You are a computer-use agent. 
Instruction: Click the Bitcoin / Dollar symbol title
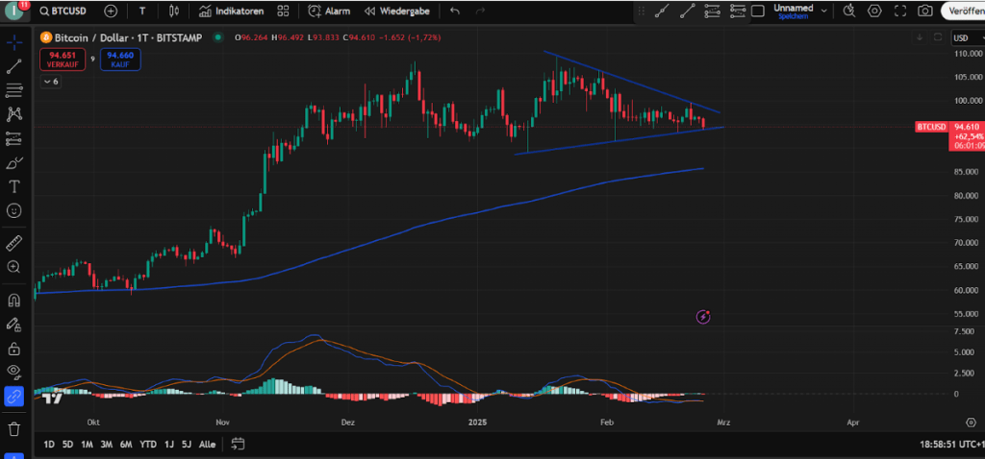129,37
